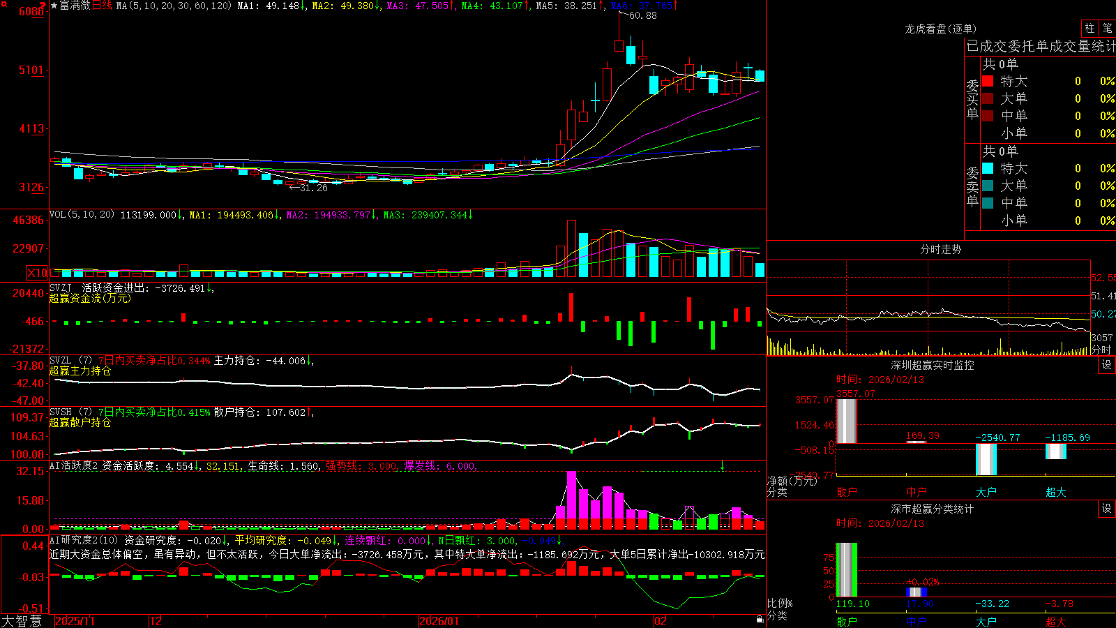Click the 3557.07 value above 散户 bar
Viewport: 1116px width, 628px height.
856,394
